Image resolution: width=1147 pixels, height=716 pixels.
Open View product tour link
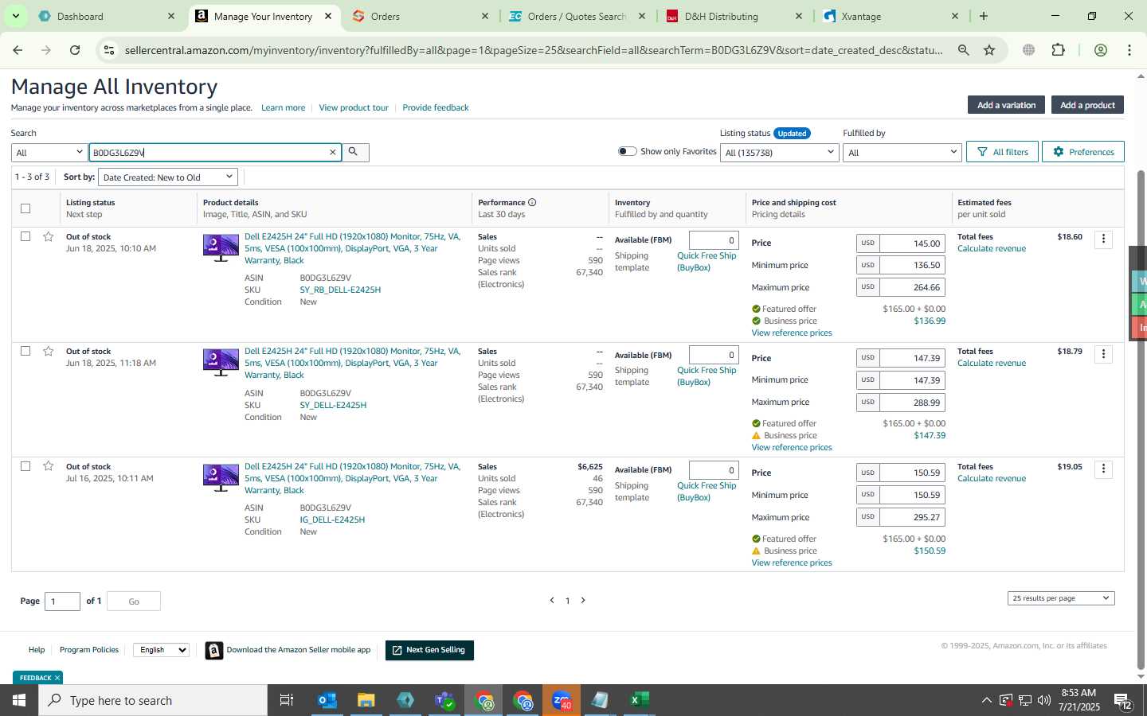(354, 107)
